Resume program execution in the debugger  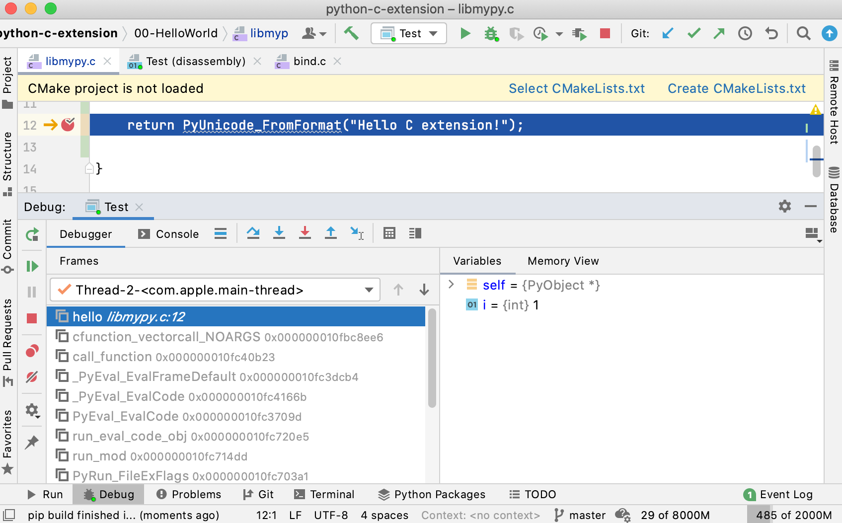pyautogui.click(x=32, y=266)
